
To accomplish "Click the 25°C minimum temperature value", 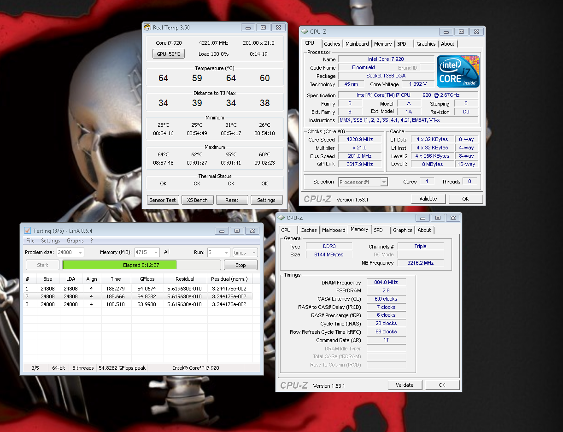I will (x=197, y=125).
